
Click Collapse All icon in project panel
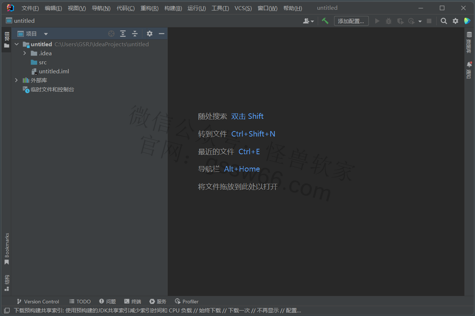pyautogui.click(x=134, y=34)
